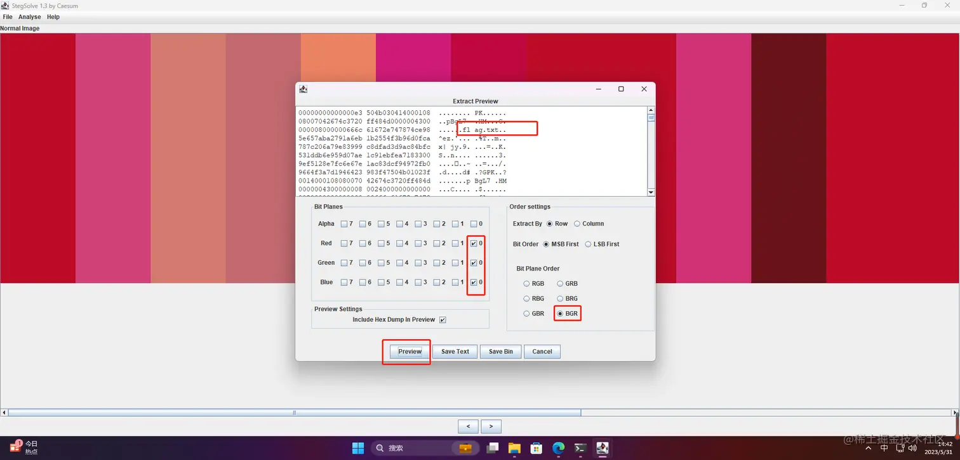
Task: Open news widget on taskbar
Action: point(23,447)
